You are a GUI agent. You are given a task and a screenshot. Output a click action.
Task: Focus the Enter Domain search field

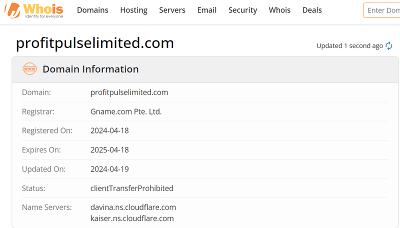(382, 10)
